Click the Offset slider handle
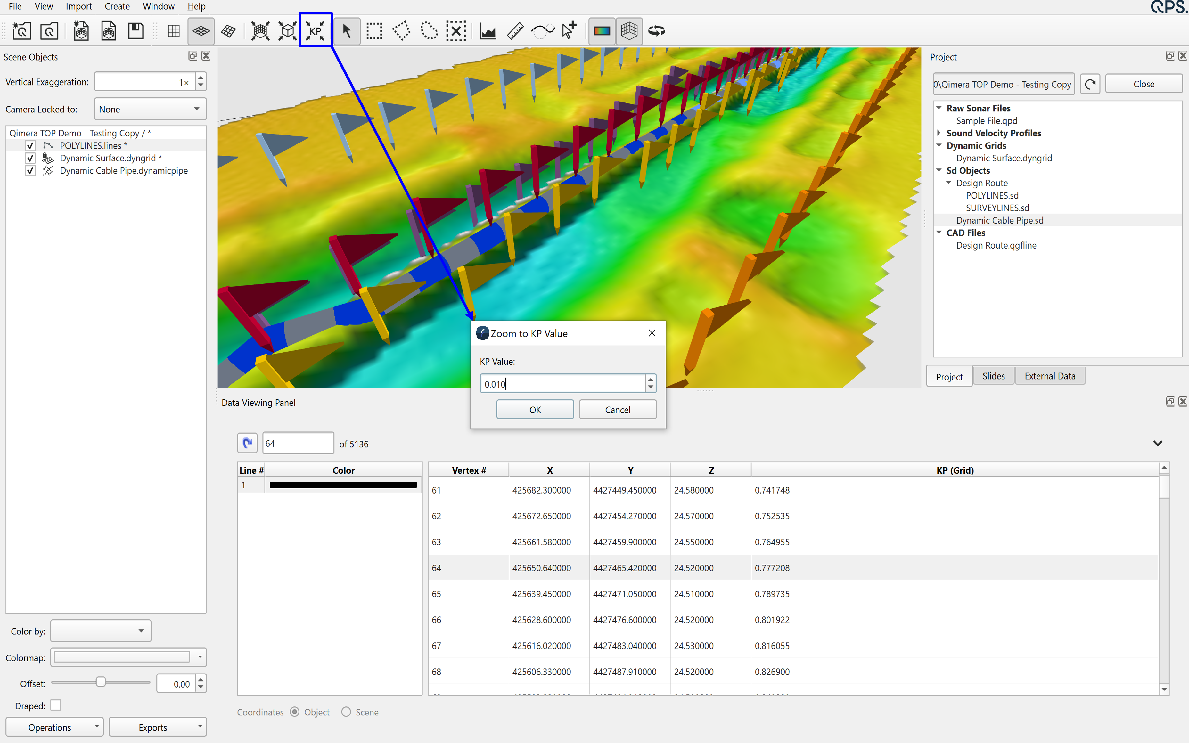The height and width of the screenshot is (743, 1189). pyautogui.click(x=101, y=682)
